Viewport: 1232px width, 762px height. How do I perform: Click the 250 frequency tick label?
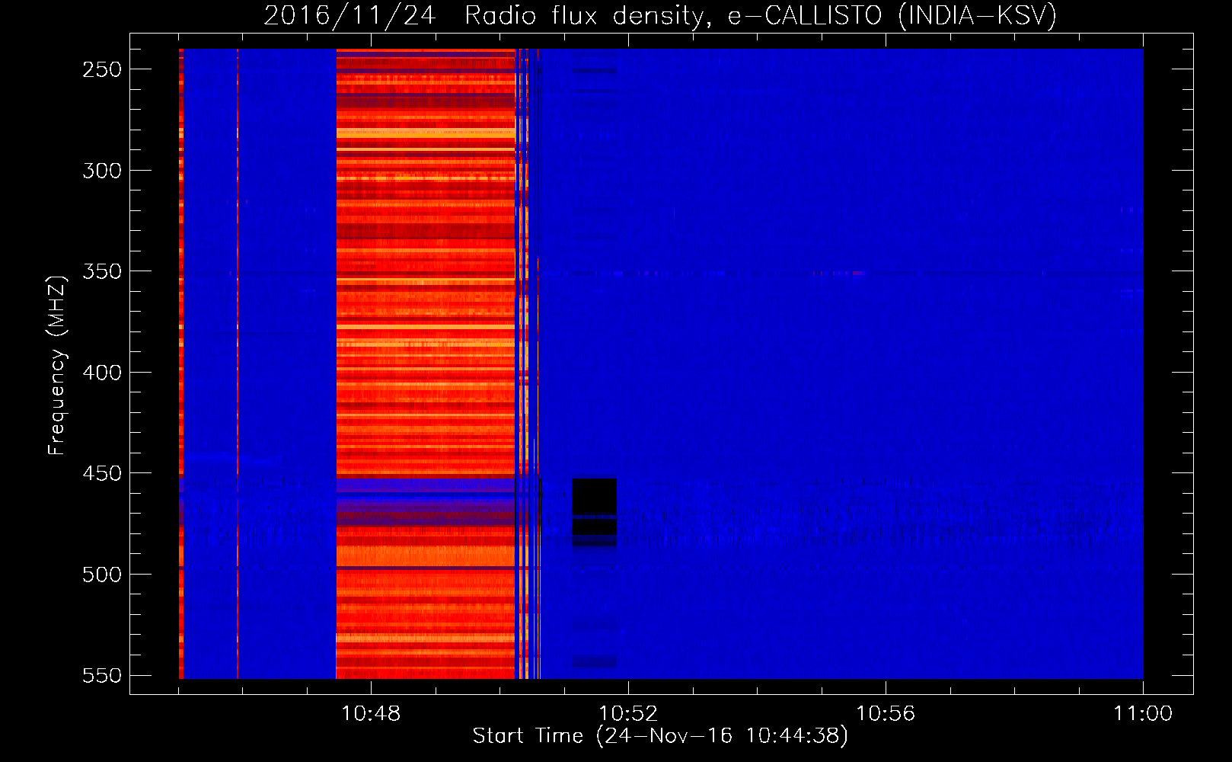pyautogui.click(x=102, y=69)
